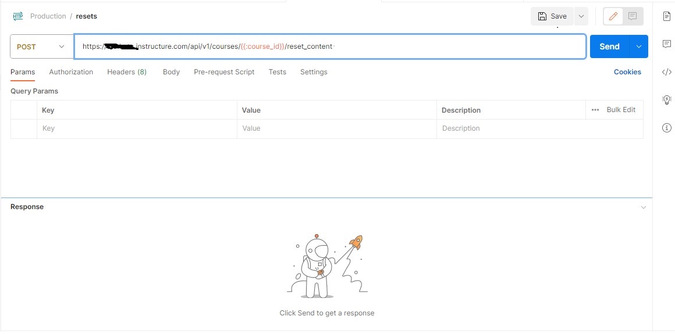Open the Headers (8) tab
This screenshot has width=675, height=334.
coord(127,72)
